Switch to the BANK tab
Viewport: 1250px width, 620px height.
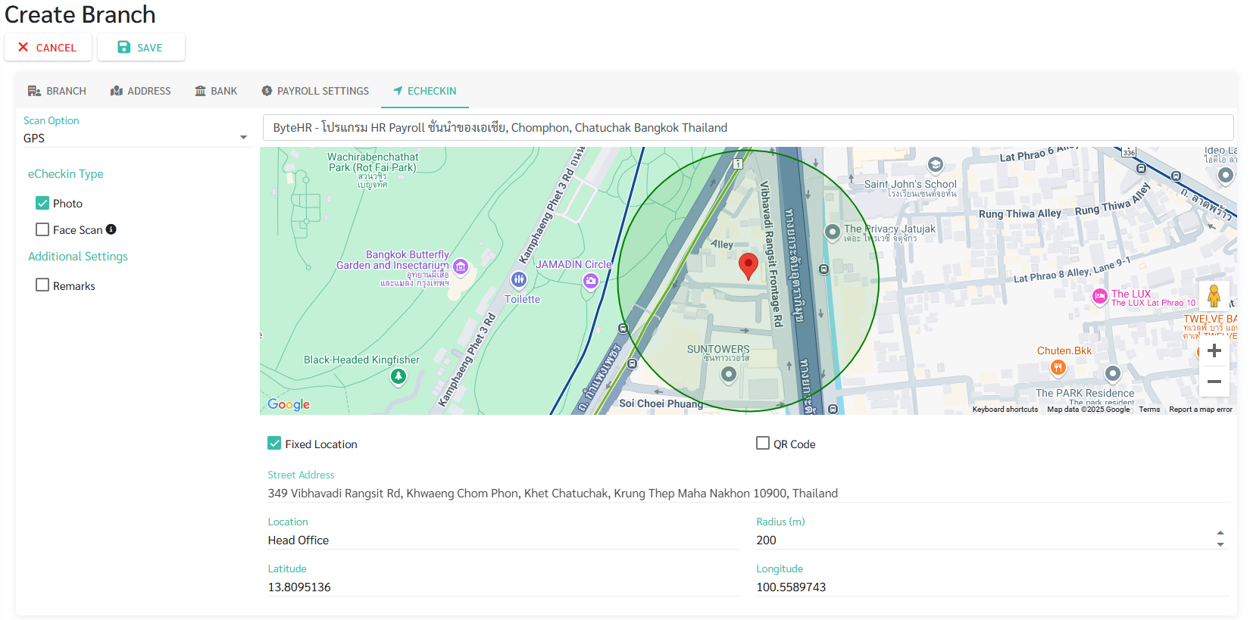(216, 91)
